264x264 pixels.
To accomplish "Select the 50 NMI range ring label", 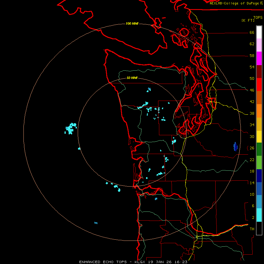I will point(132,78).
